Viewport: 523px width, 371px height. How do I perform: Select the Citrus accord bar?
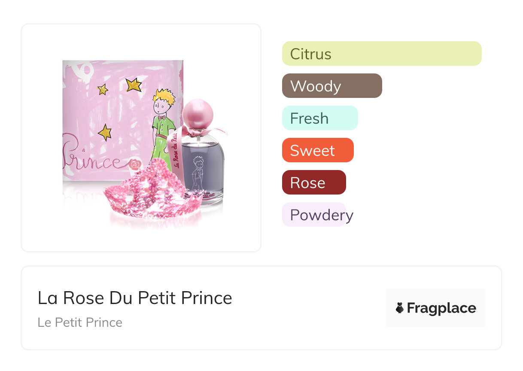pyautogui.click(x=381, y=54)
